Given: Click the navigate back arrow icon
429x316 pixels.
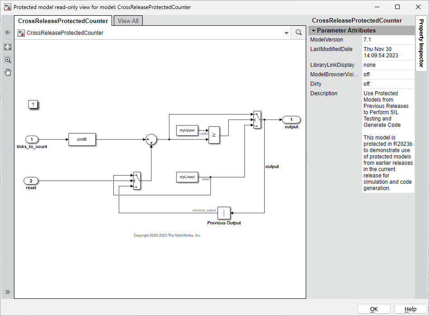Looking at the screenshot, I should click(x=7, y=32).
